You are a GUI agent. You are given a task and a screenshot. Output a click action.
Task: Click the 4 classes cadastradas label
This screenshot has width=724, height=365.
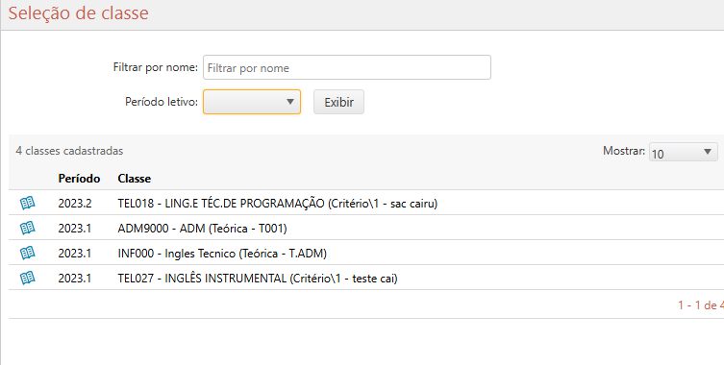pos(69,151)
